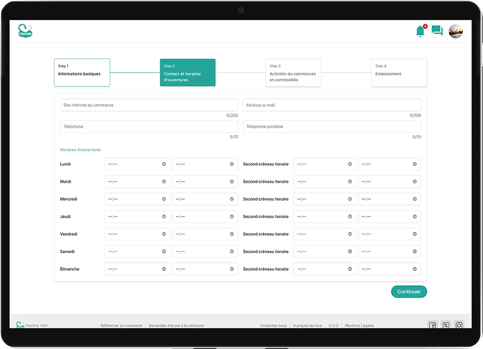Open clock picker for Vendredi closing time
The height and width of the screenshot is (349, 483).
(232, 234)
